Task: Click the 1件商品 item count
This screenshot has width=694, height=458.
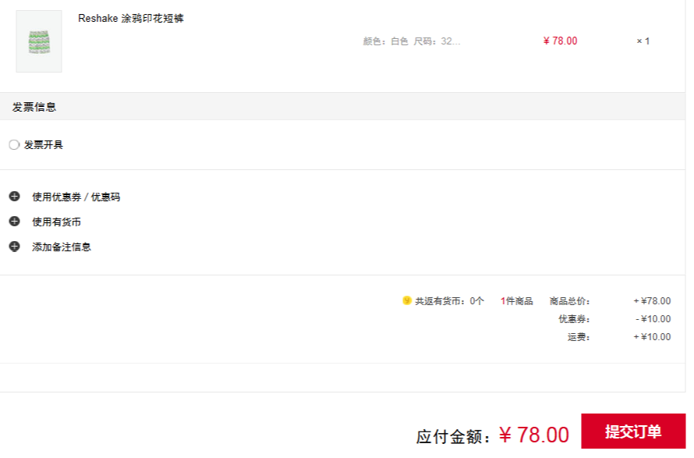Action: (516, 301)
